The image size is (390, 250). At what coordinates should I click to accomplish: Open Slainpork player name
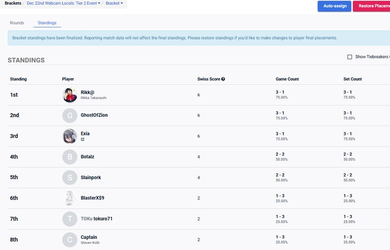click(x=90, y=178)
